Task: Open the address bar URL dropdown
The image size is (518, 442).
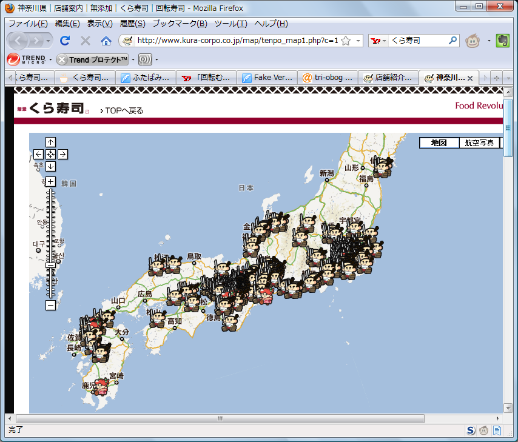Action: (358, 41)
